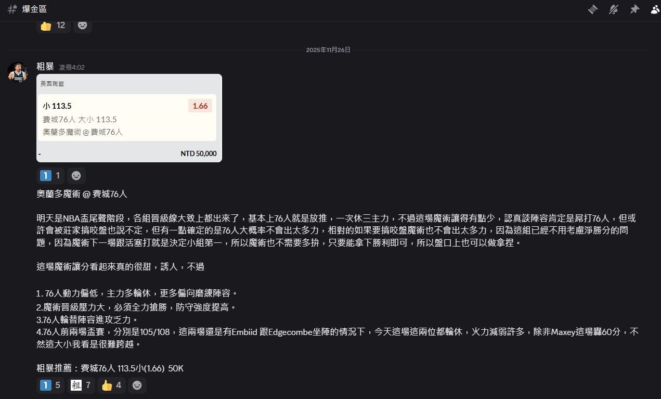This screenshot has height=399, width=661.
Task: Click the username 粗暴 on the message
Action: (45, 67)
